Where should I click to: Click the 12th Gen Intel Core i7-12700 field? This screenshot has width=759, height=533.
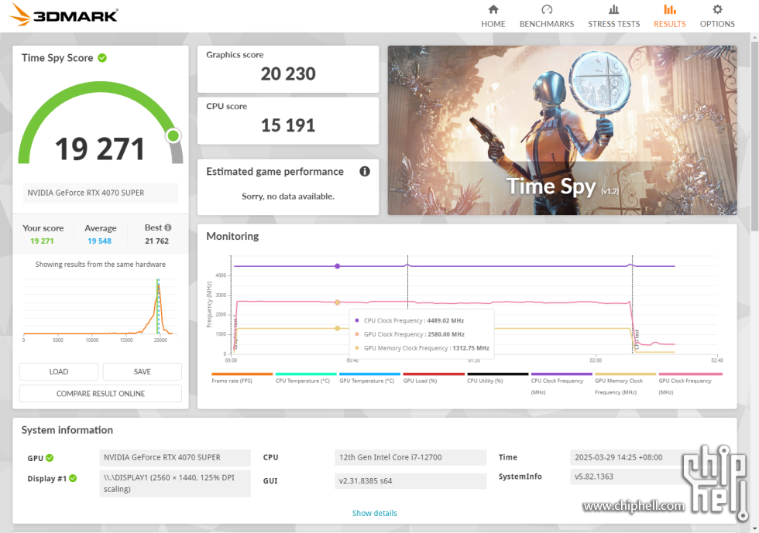(410, 457)
